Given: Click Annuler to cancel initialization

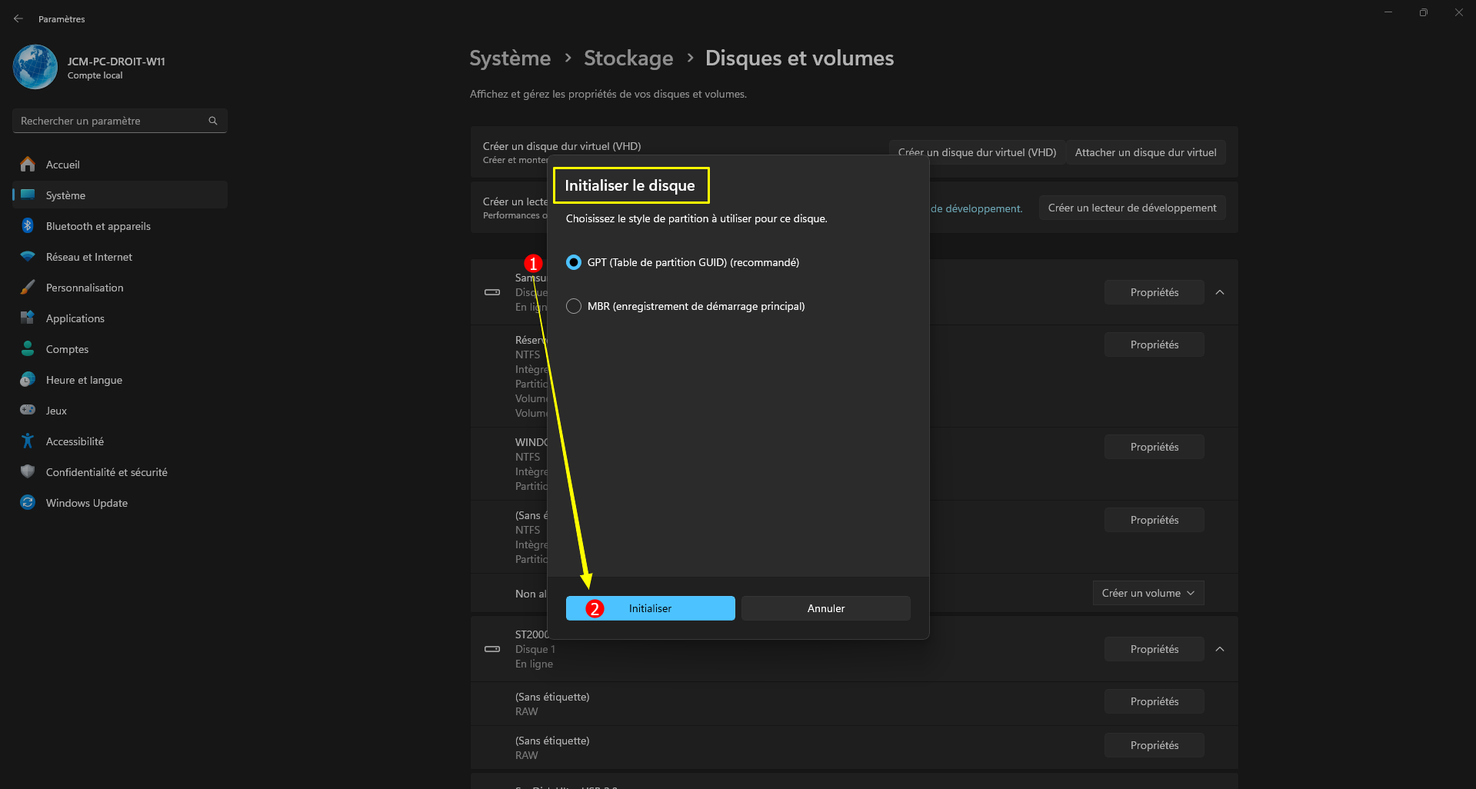Looking at the screenshot, I should click(x=826, y=608).
